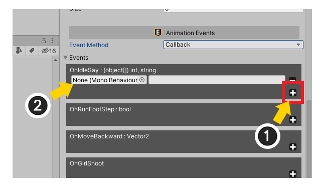Add callback to OnGirlShoot event

293,174
